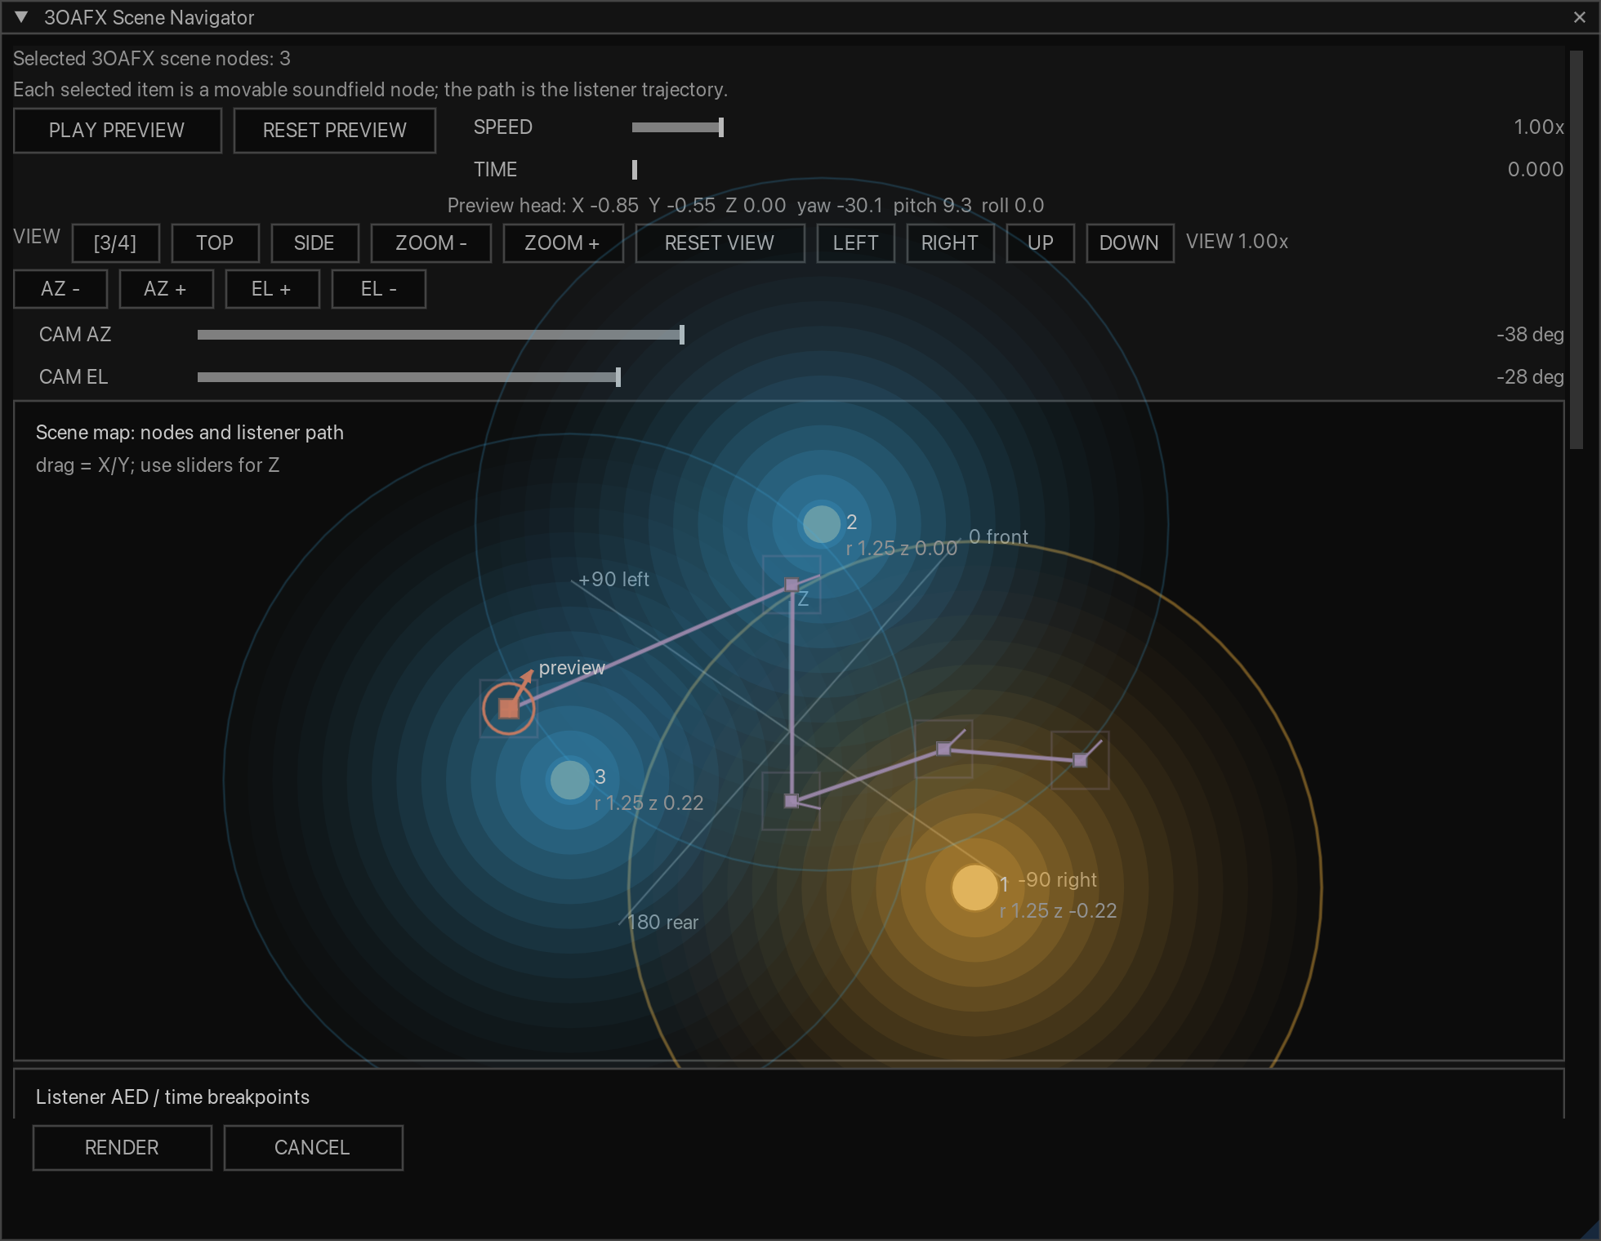
Task: Click RESET PREVIEW button
Action: point(334,131)
